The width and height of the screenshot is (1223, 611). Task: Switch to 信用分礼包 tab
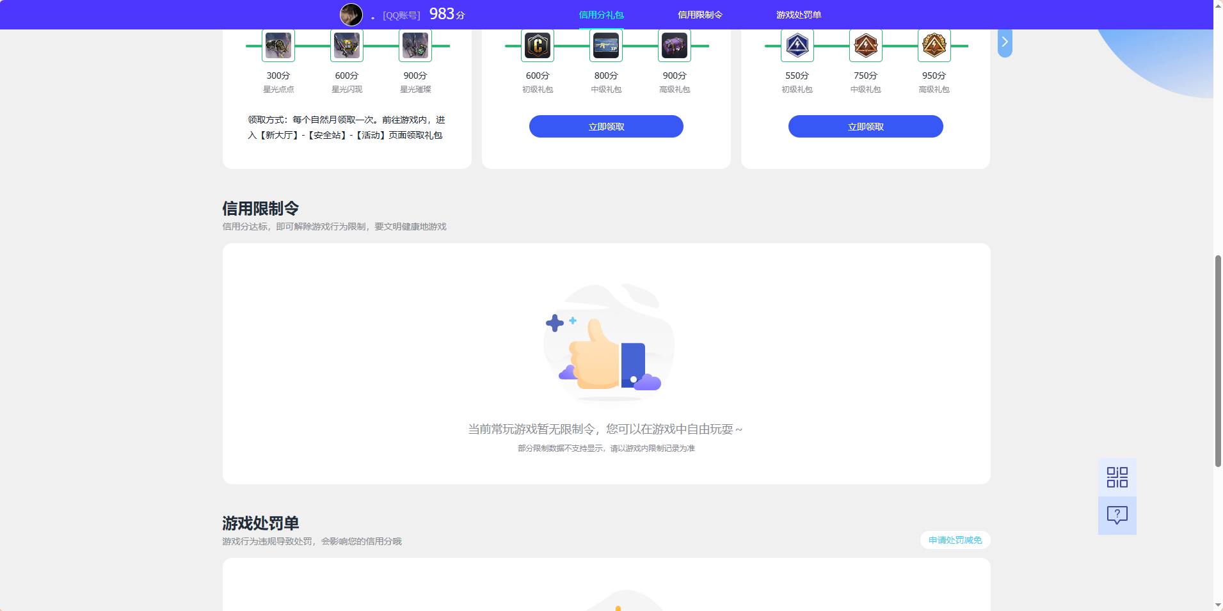coord(601,15)
